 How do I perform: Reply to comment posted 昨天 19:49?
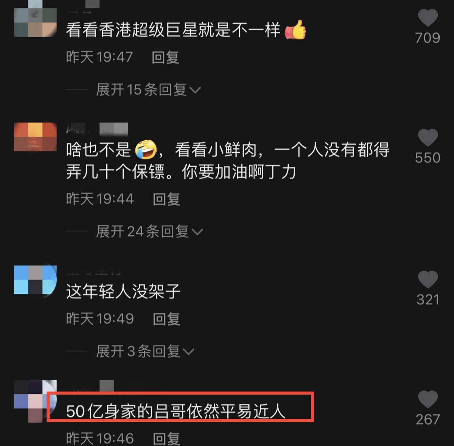(x=166, y=319)
